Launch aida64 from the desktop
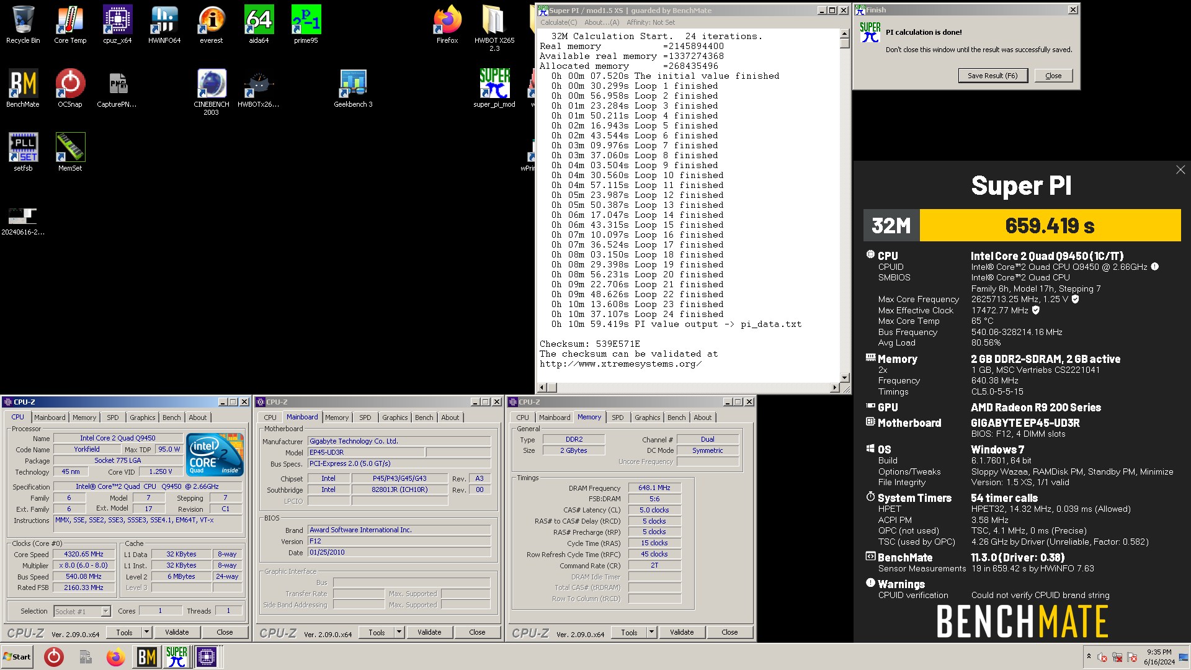This screenshot has width=1191, height=670. point(259,25)
